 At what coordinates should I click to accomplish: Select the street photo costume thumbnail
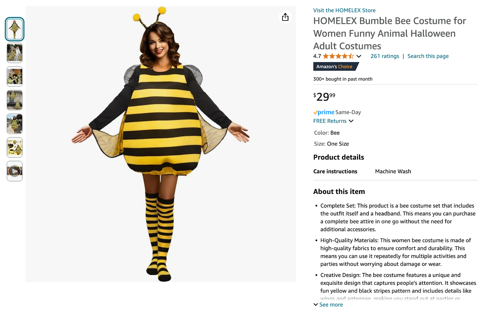(14, 124)
